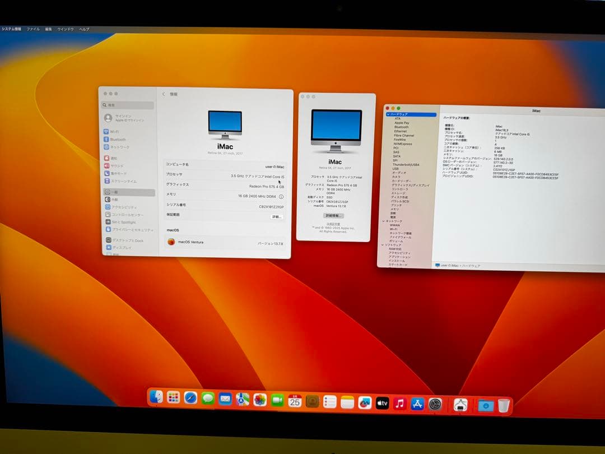The height and width of the screenshot is (454, 605).
Task: Open Music from the Dock
Action: (x=400, y=404)
